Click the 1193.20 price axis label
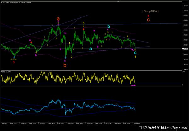The height and width of the screenshot is (131, 189). 185,25
